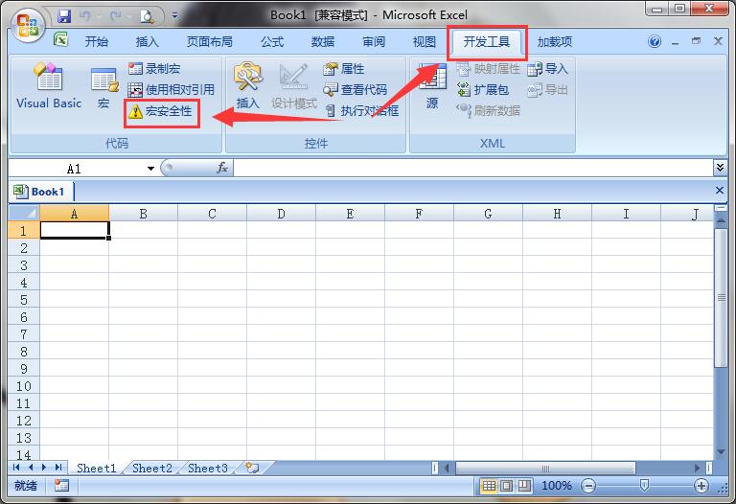Click the Undo icon in quick access toolbar
Viewport: 736px width, 504px height.
coord(85,16)
